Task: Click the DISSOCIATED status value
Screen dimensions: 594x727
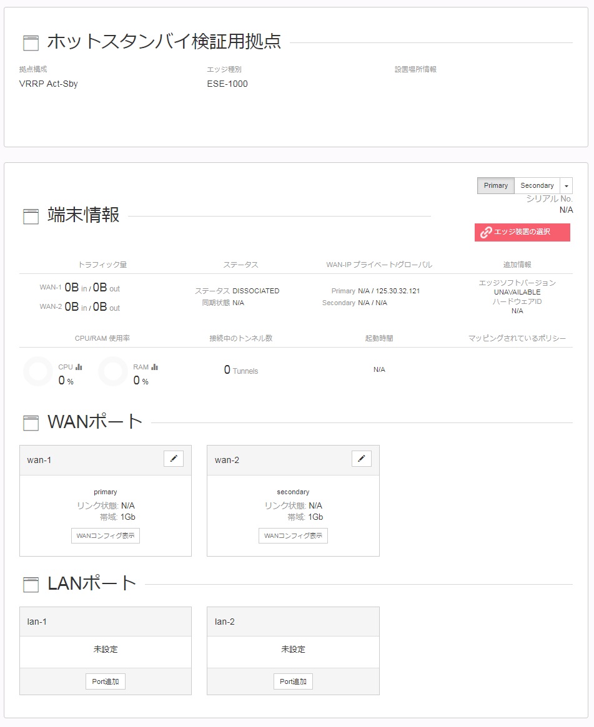Action: [x=255, y=291]
